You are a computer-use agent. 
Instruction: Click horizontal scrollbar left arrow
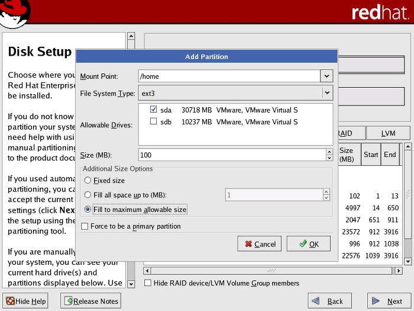pyautogui.click(x=147, y=271)
